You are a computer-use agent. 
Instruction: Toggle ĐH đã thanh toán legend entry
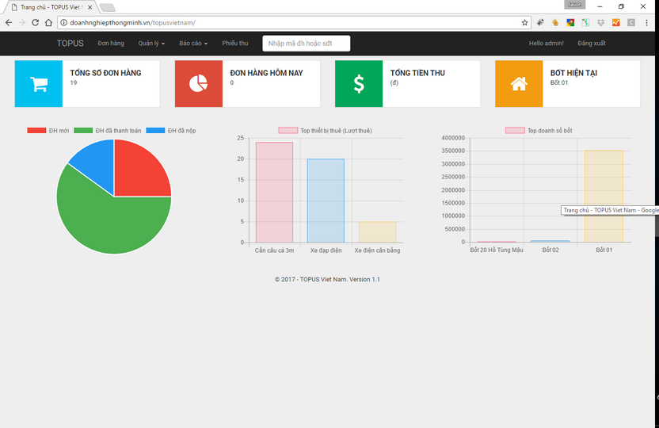tap(108, 131)
